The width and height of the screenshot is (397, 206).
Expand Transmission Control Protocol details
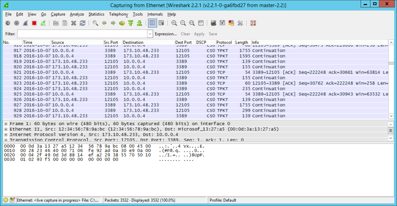point(6,140)
